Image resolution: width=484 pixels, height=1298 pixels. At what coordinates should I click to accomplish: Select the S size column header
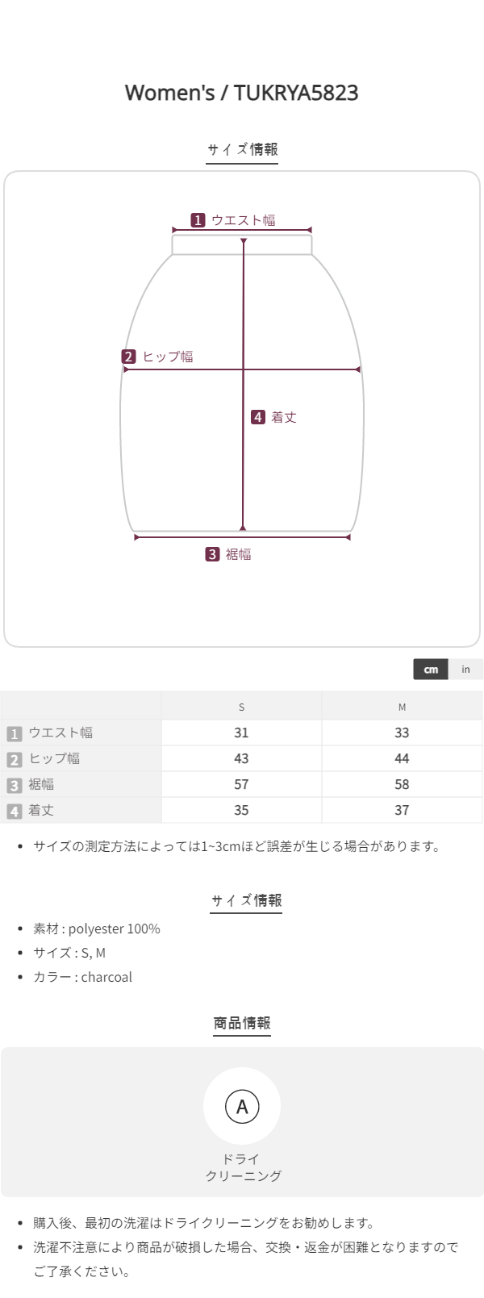pyautogui.click(x=241, y=707)
